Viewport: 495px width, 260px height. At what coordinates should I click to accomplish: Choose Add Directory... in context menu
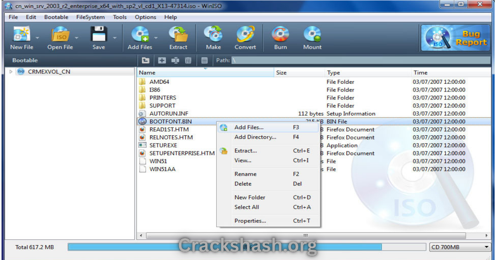(269, 137)
